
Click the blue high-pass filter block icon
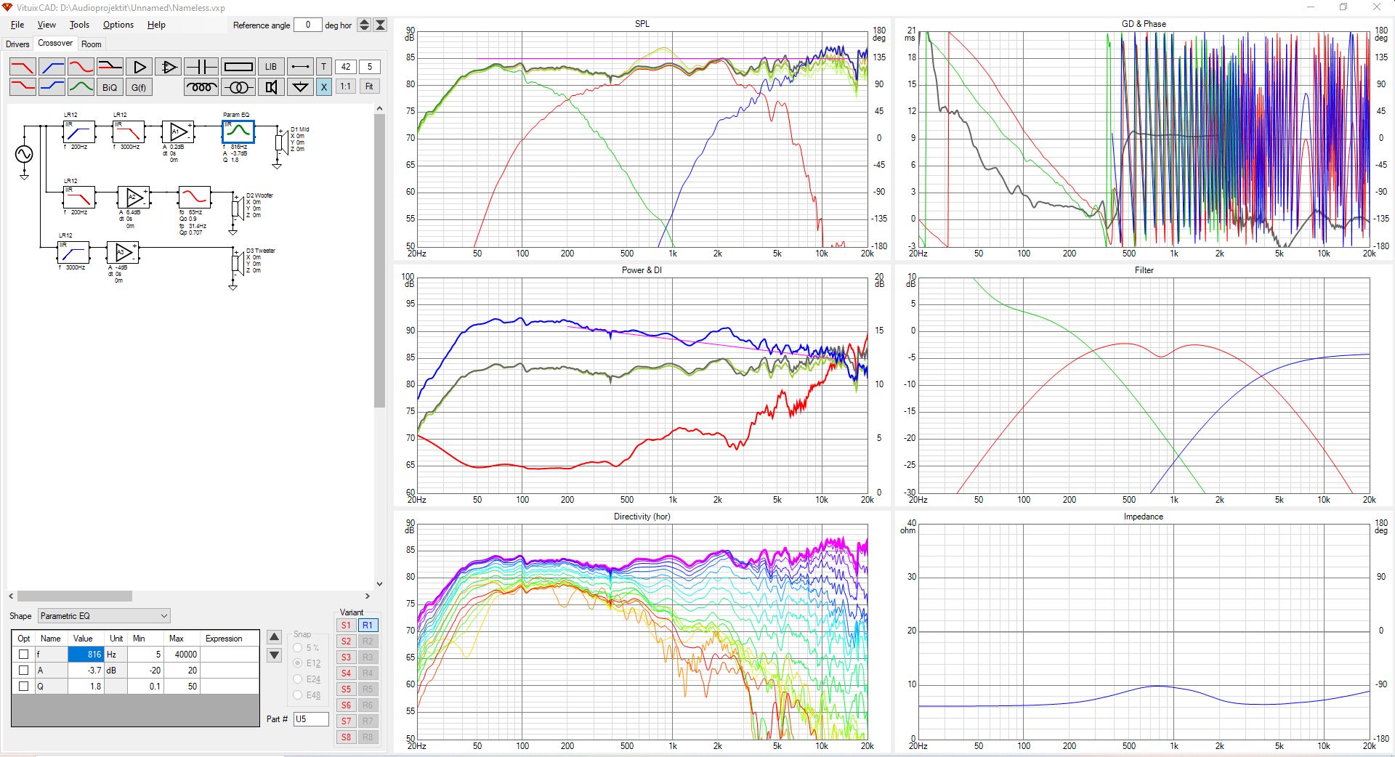click(52, 67)
